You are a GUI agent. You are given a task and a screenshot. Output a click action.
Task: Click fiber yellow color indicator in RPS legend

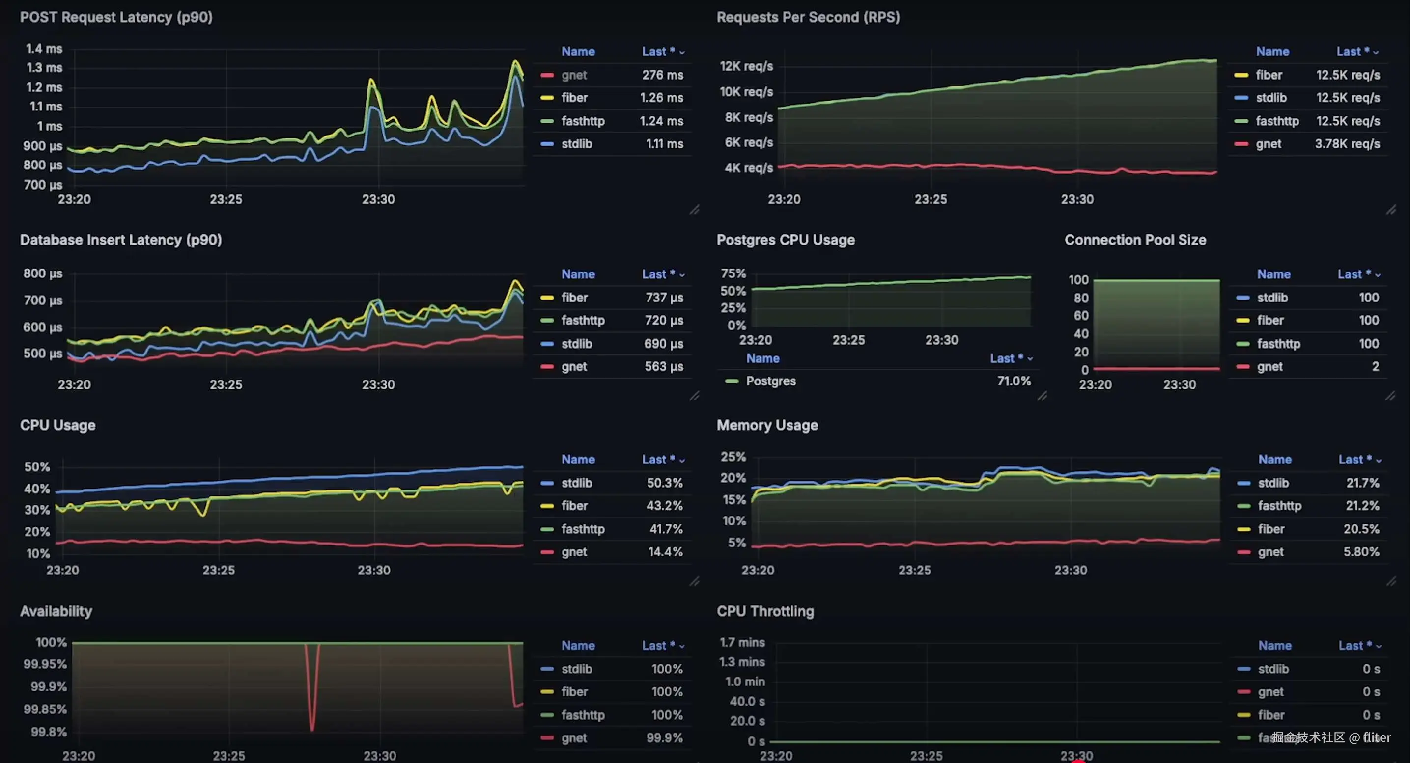point(1241,75)
